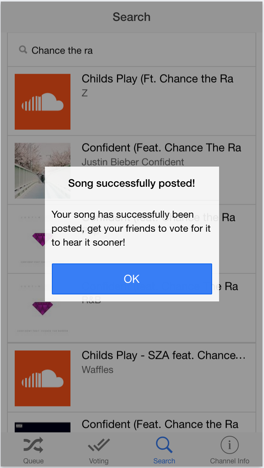Tap the 'Search' page header title

(x=132, y=17)
